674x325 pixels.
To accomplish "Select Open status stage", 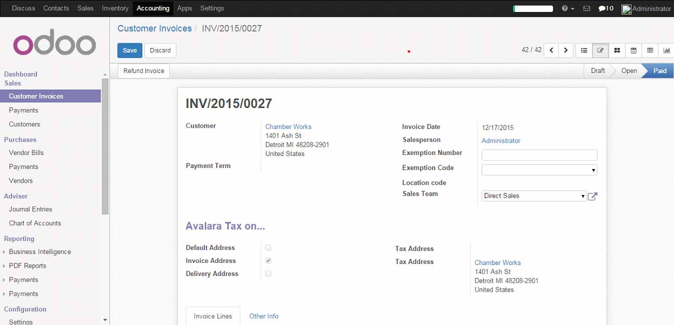I will pos(629,71).
